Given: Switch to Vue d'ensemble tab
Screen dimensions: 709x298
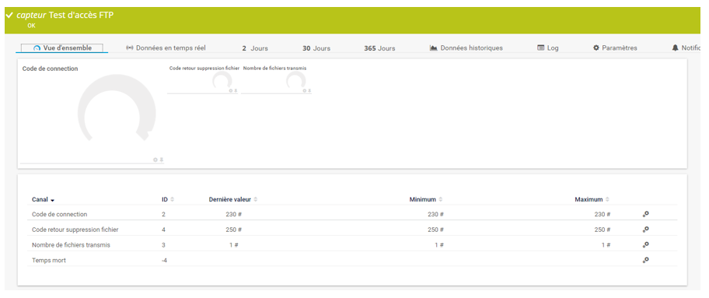Looking at the screenshot, I should coord(62,48).
